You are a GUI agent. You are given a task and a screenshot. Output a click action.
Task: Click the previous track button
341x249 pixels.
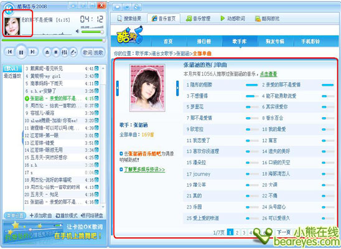click(x=9, y=52)
